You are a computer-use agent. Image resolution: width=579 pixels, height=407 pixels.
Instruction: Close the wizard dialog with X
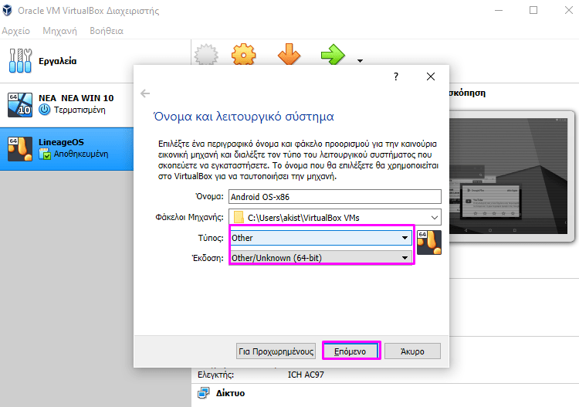pos(431,76)
